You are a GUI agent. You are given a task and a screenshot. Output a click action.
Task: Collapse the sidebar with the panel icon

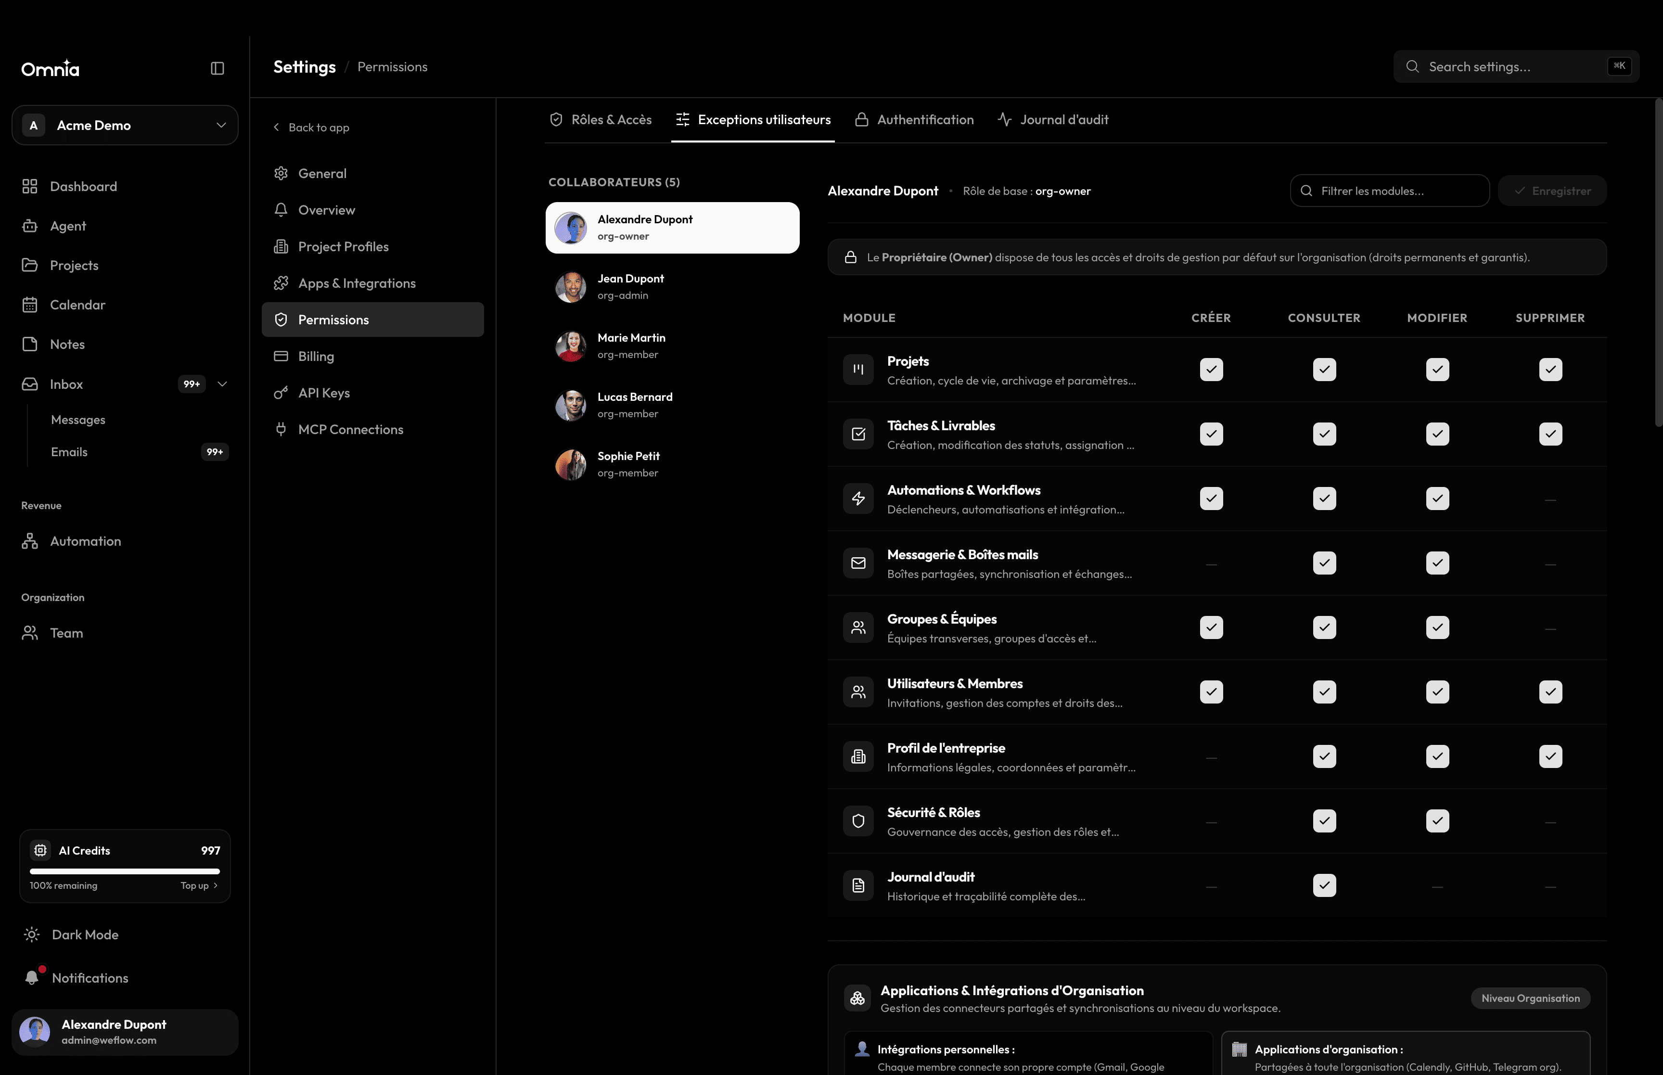pos(217,68)
